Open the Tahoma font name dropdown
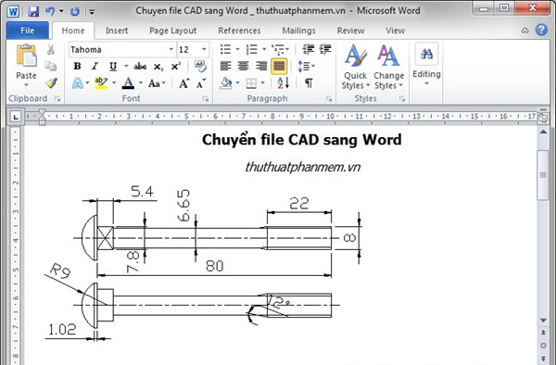The width and height of the screenshot is (556, 365). click(x=171, y=49)
